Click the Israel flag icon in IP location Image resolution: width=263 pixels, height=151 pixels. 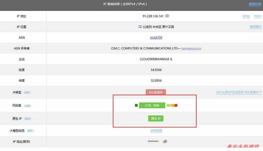[x=140, y=27]
